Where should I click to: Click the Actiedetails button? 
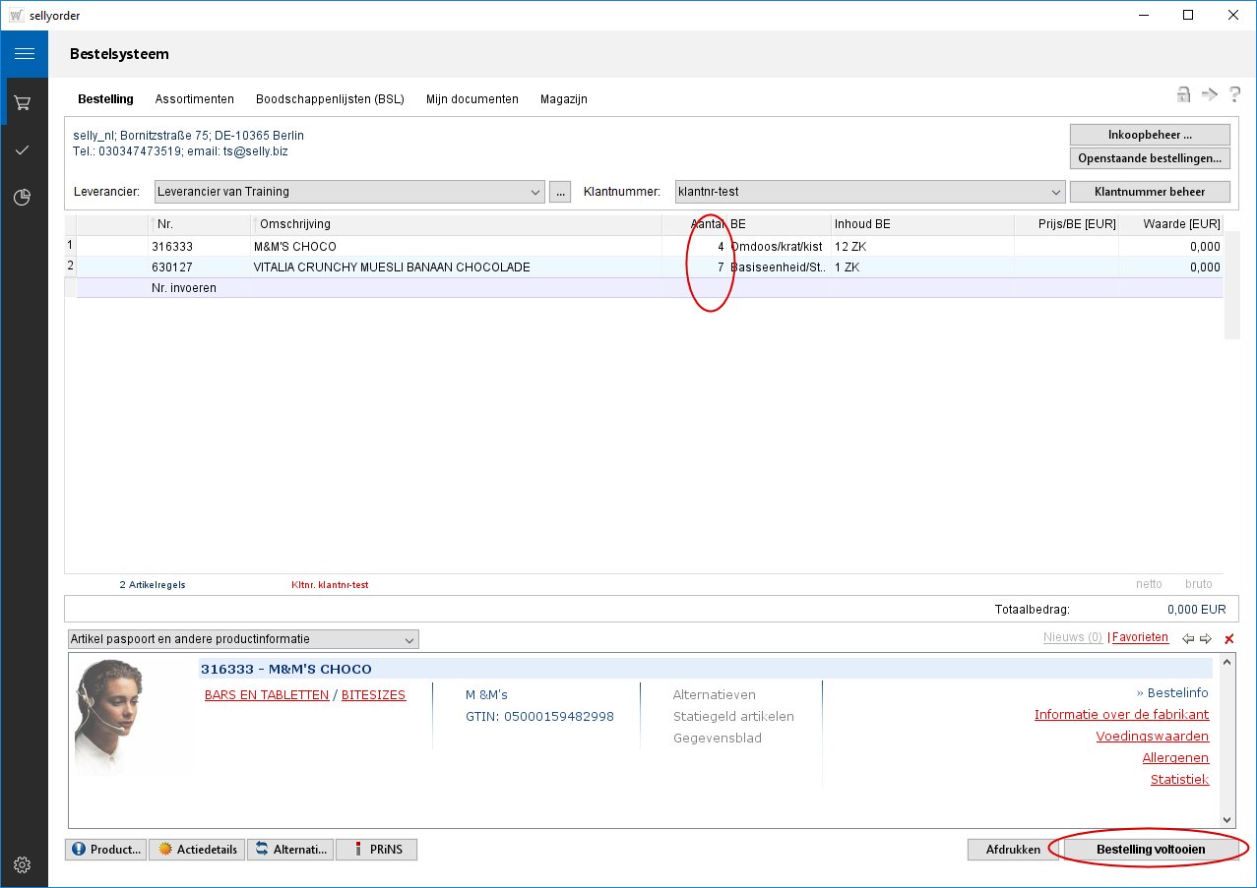coord(199,850)
